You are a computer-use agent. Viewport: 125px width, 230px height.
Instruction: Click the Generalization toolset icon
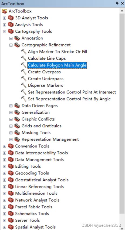pos(17,112)
